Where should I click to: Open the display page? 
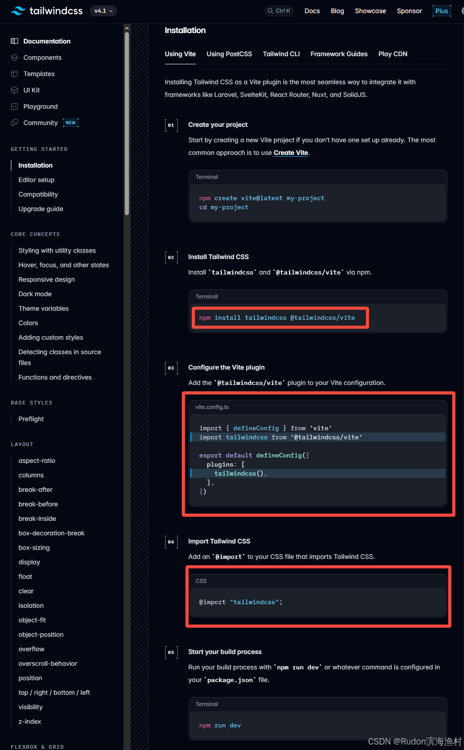(x=29, y=562)
